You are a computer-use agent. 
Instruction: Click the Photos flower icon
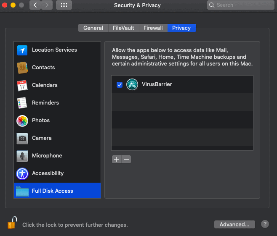tap(22, 121)
